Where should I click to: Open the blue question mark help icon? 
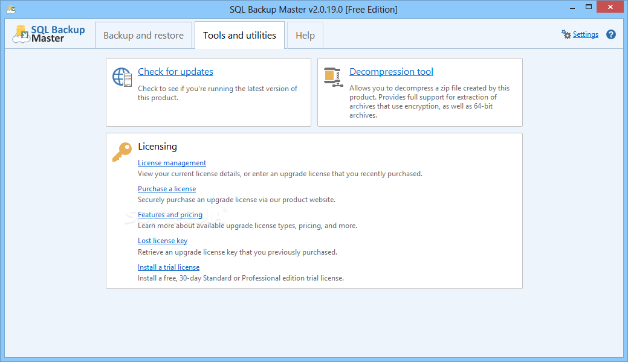611,34
